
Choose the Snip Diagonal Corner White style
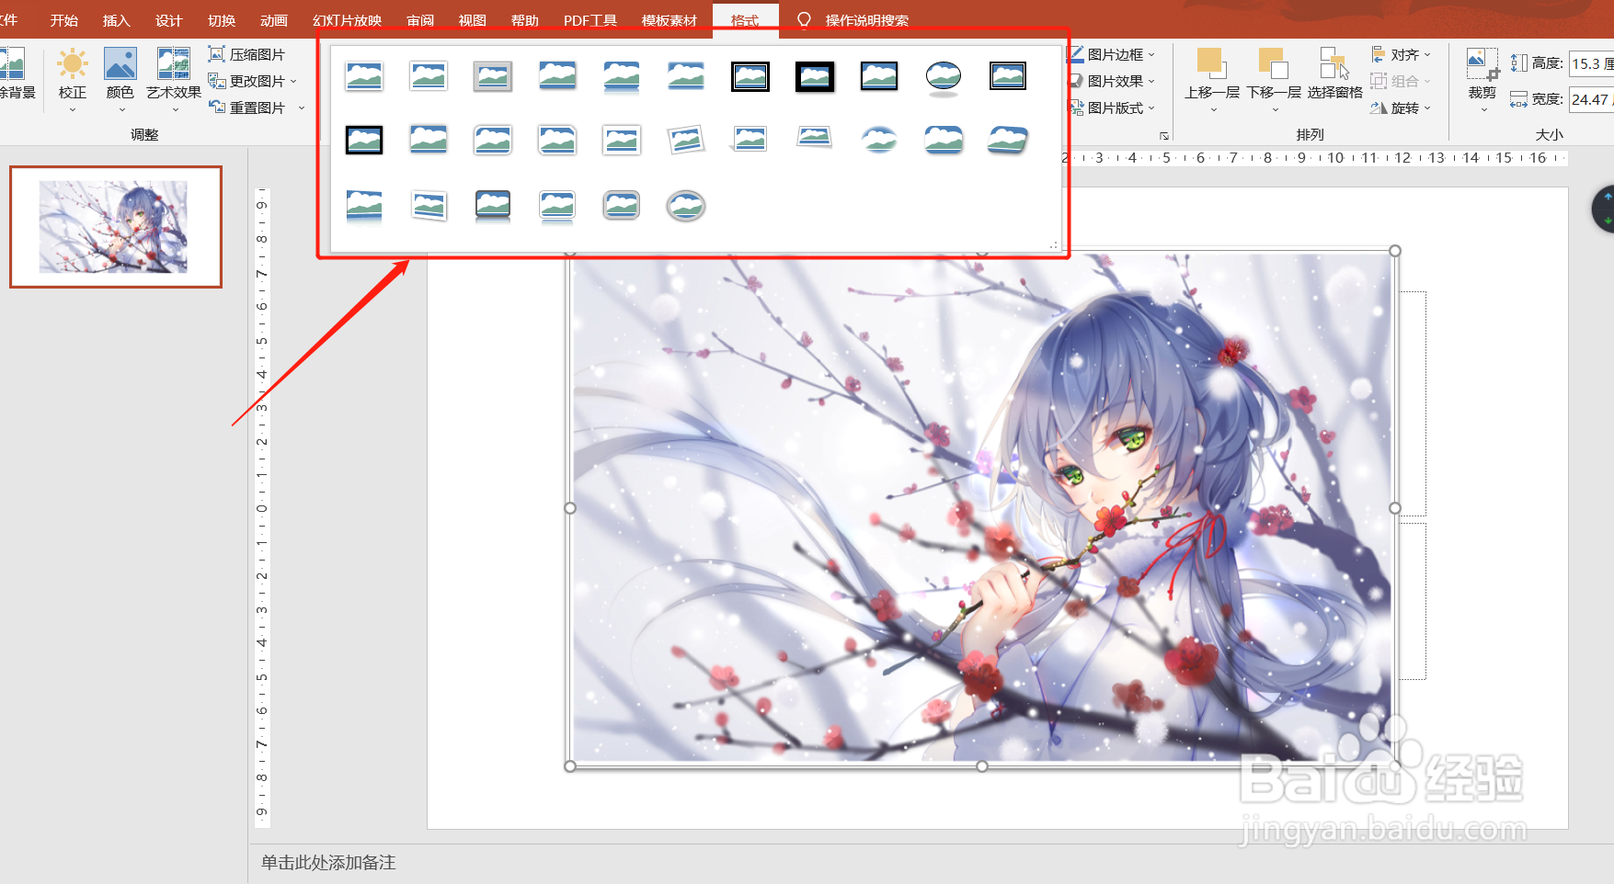(x=557, y=141)
